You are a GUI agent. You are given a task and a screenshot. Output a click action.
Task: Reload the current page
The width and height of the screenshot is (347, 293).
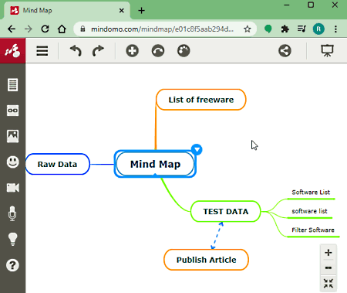[x=45, y=29]
